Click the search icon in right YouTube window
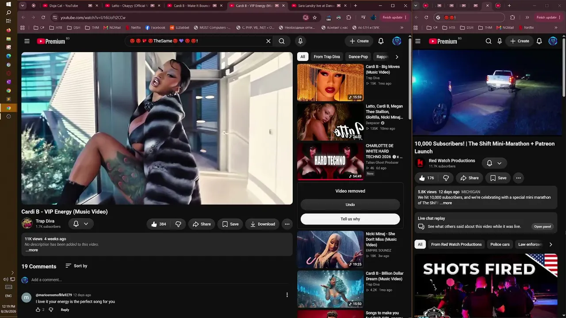The width and height of the screenshot is (566, 318). (x=489, y=41)
